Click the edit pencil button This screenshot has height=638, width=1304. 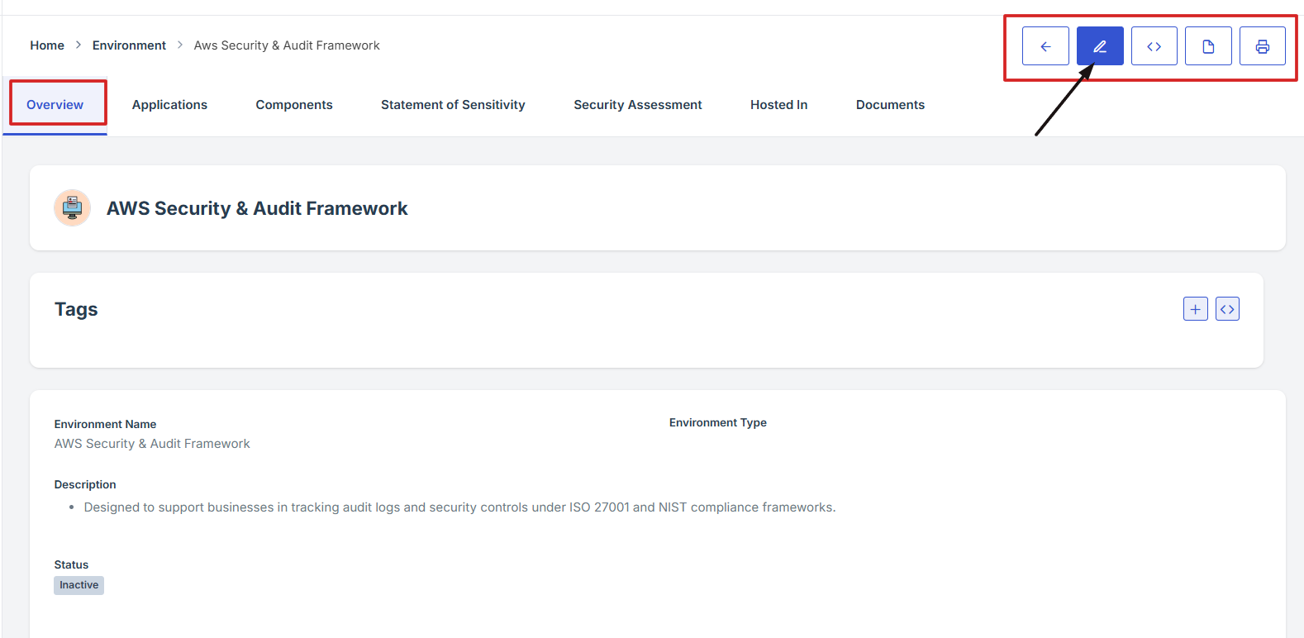click(x=1100, y=46)
